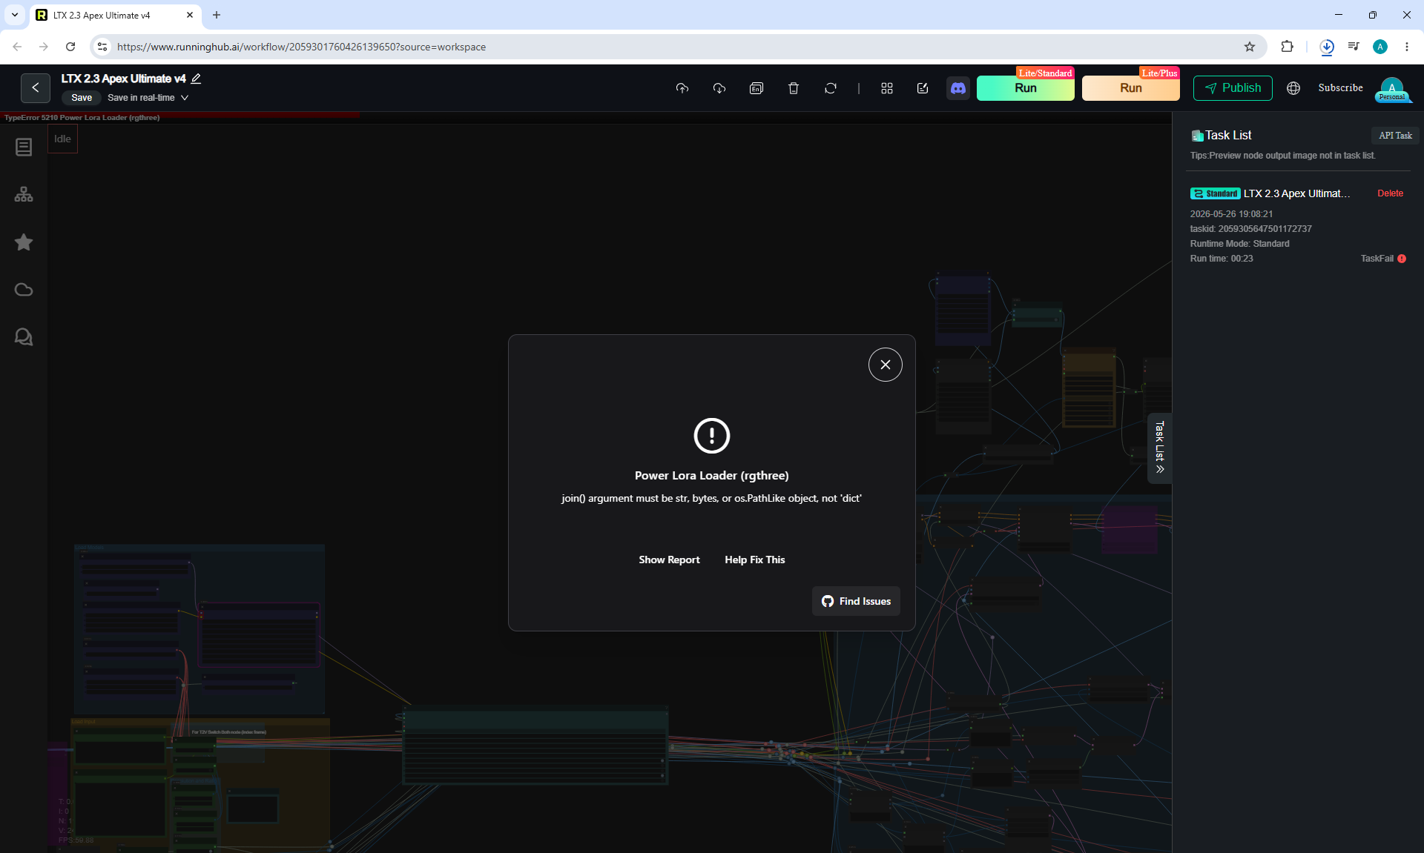Open the cloud icon in left sidebar

pos(24,290)
